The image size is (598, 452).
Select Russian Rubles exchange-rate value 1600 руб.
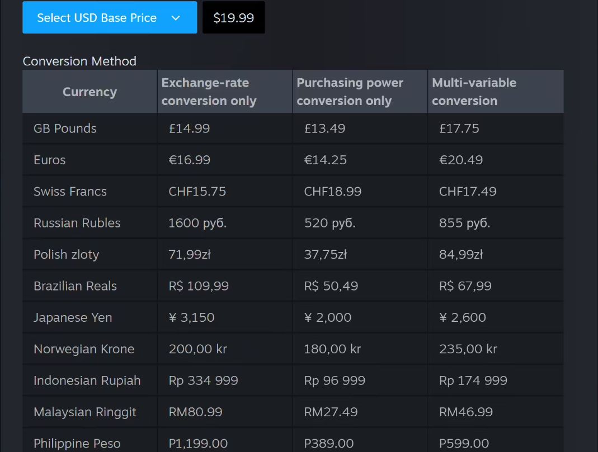(197, 223)
